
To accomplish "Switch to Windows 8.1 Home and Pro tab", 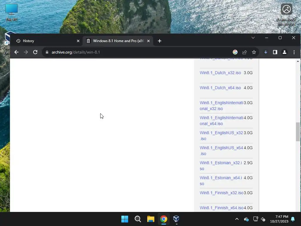I will (x=118, y=41).
